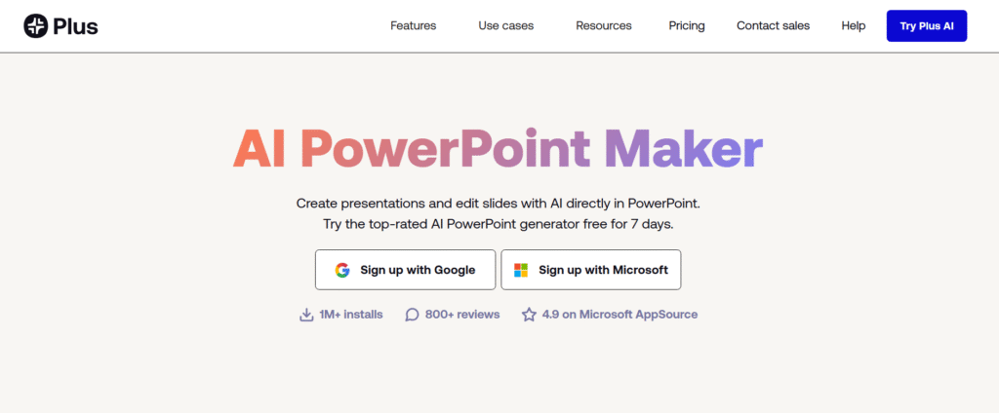Click the 4.9 on Microsoft AppSource text
This screenshot has height=413, width=999.
[x=619, y=315]
